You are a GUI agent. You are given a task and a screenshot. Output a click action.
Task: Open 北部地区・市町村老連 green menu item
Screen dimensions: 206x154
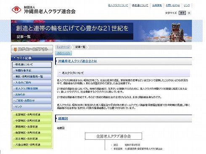pos(32,115)
